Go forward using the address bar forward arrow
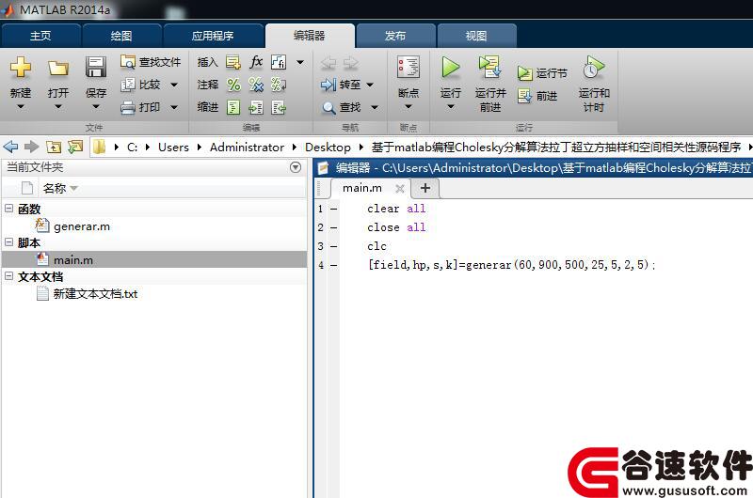This screenshot has height=498, width=753. tap(32, 147)
